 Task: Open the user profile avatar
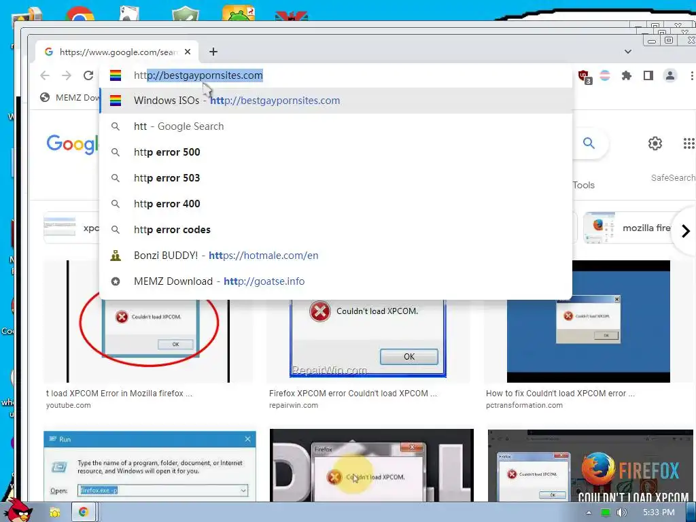point(669,75)
